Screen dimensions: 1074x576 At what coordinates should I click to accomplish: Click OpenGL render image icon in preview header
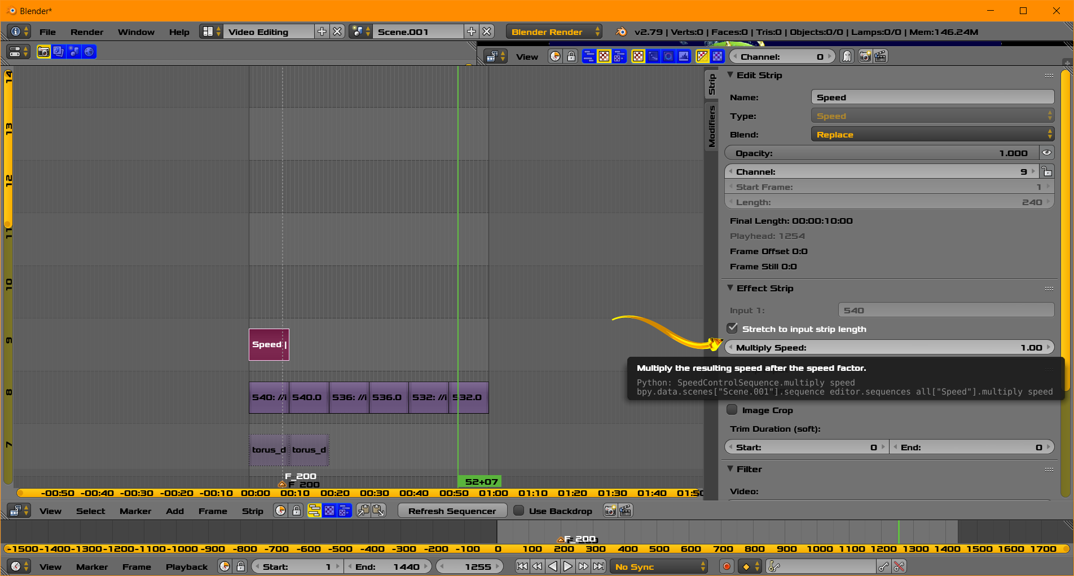[865, 56]
